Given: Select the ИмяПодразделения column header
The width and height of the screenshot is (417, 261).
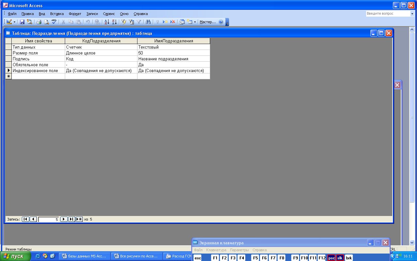Looking at the screenshot, I should 174,41.
